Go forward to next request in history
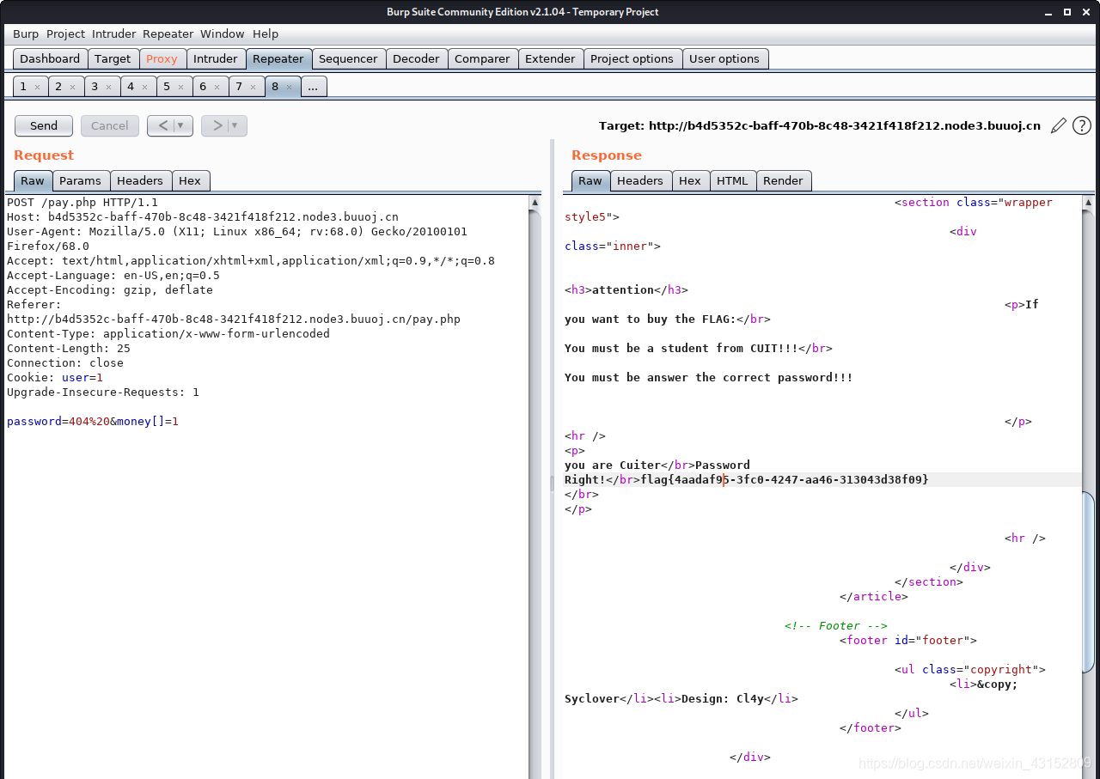The width and height of the screenshot is (1100, 779). click(217, 125)
